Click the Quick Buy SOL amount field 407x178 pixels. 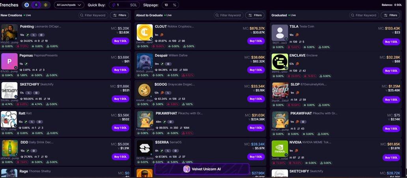(x=124, y=5)
